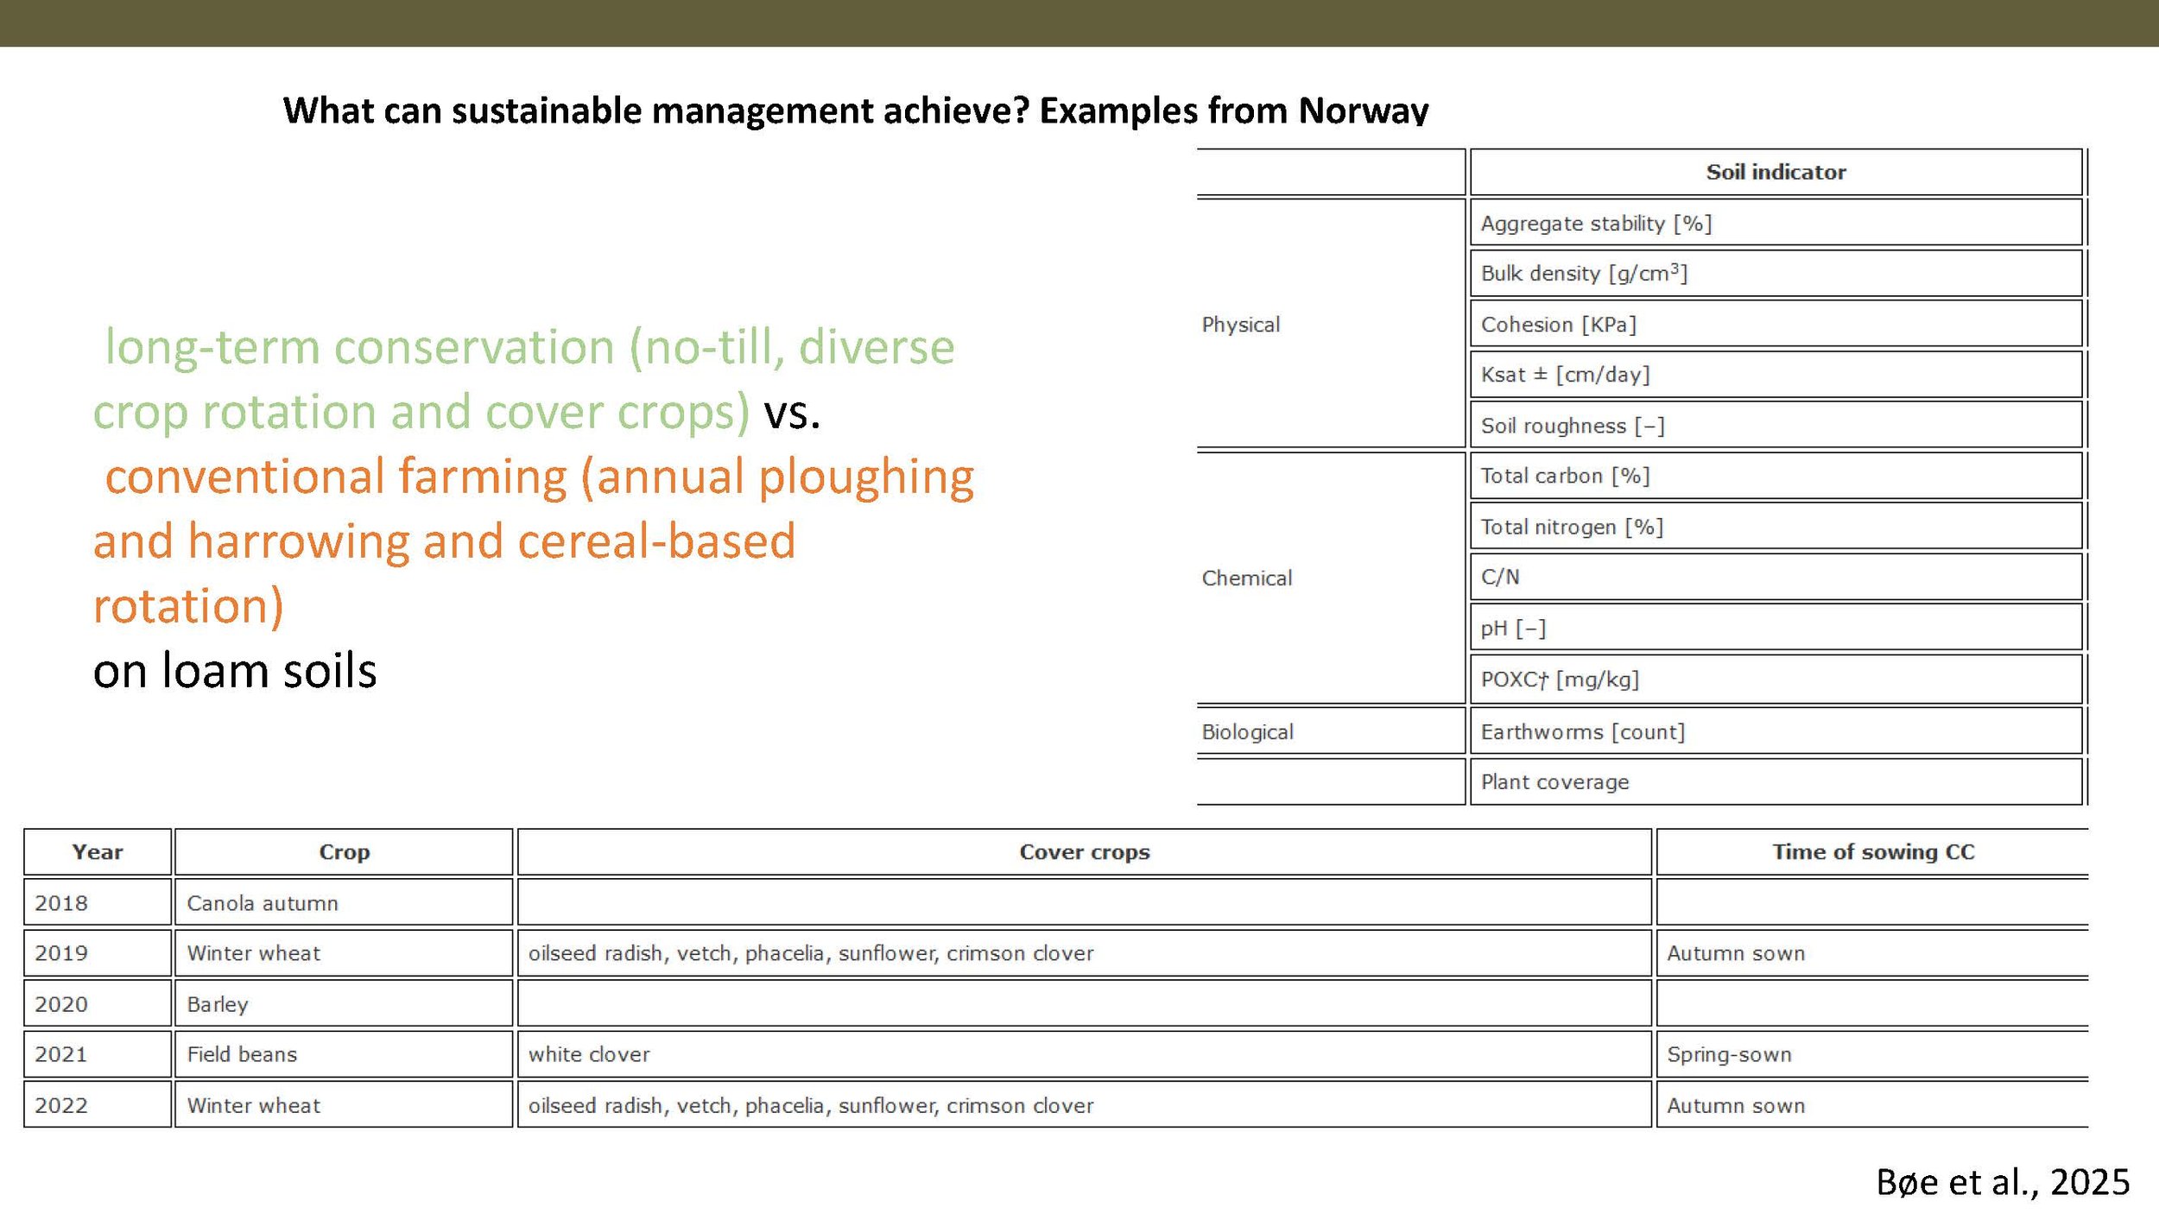The width and height of the screenshot is (2159, 1214).
Task: Click the Soil roughness indicator
Action: [x=1573, y=425]
